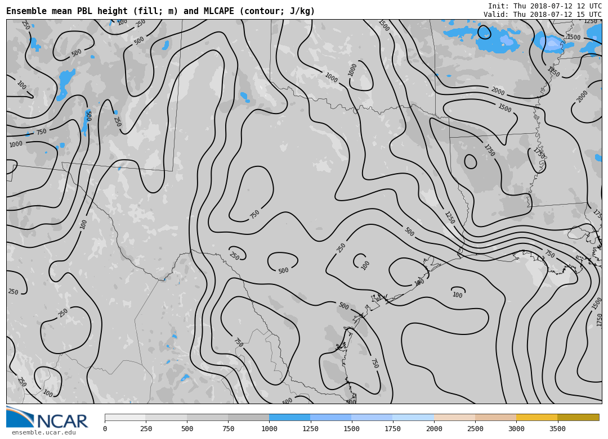Click the colorbar tick label '0'
608x439 pixels.
tap(105, 428)
